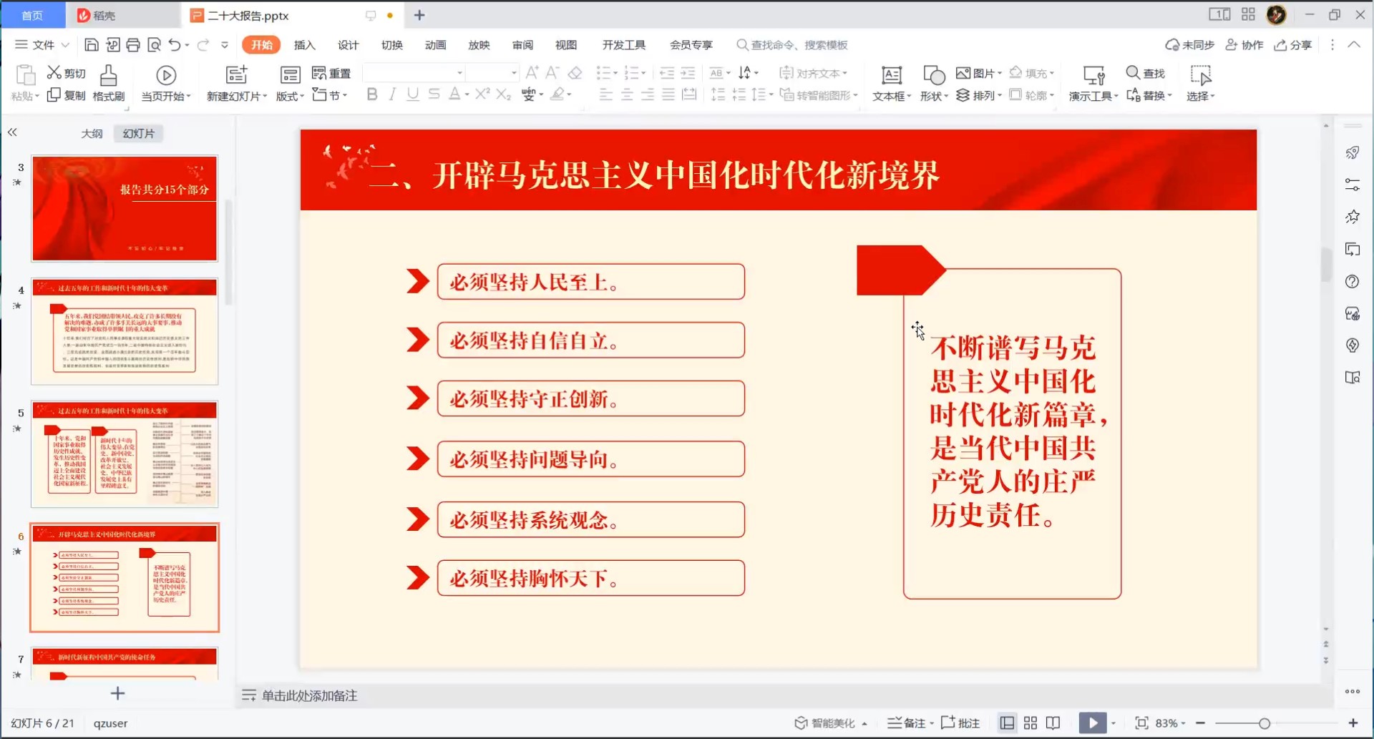Switch to slide sorter view icon
Screen dimensions: 1374x739
(1030, 723)
